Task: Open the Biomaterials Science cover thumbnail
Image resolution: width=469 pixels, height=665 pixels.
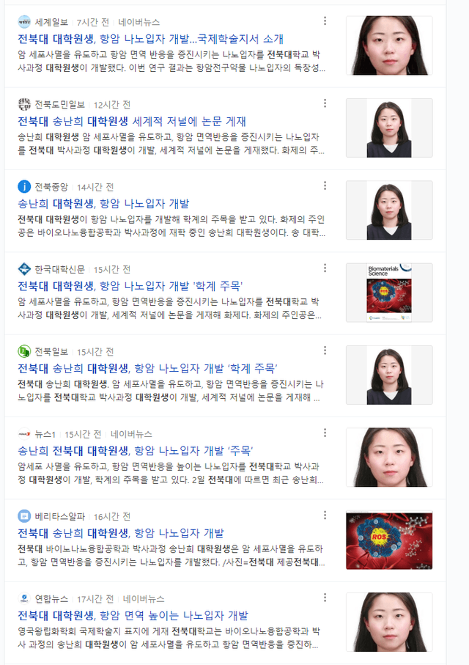Action: click(x=389, y=293)
